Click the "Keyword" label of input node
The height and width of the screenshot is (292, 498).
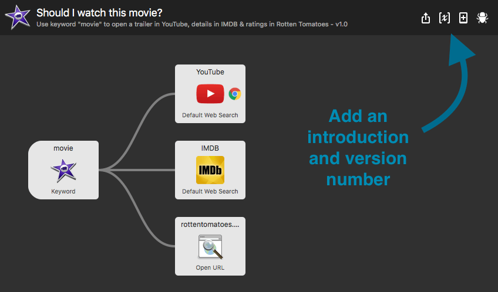63,191
